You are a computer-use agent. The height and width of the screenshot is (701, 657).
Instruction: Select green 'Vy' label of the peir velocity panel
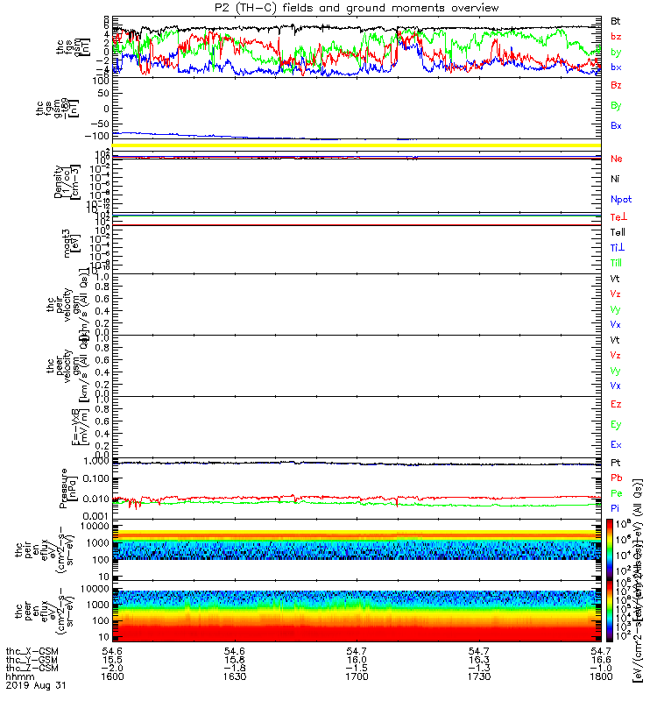pyautogui.click(x=616, y=309)
